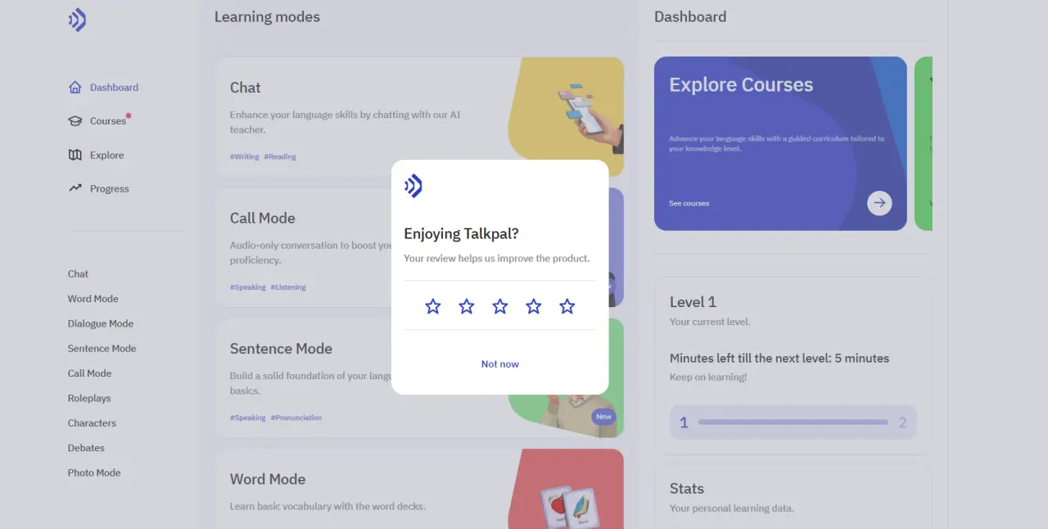Click the green card next to Explore Courses
The width and height of the screenshot is (1048, 529).
point(923,143)
